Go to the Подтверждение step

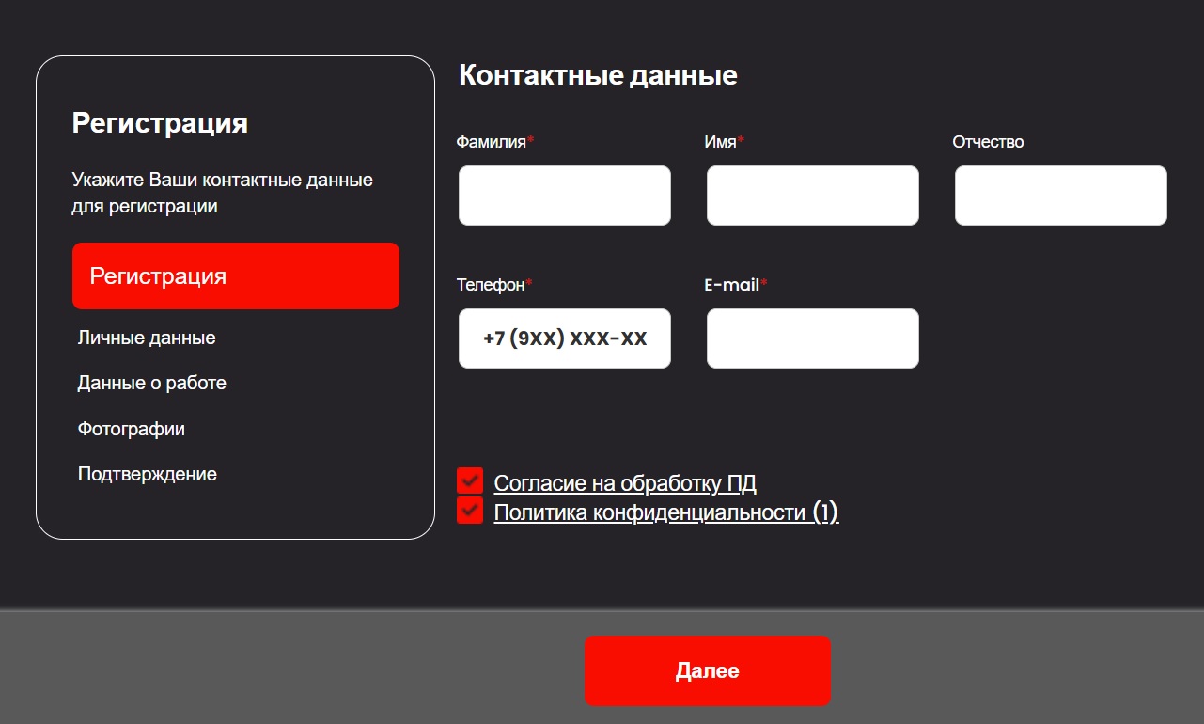[x=148, y=474]
